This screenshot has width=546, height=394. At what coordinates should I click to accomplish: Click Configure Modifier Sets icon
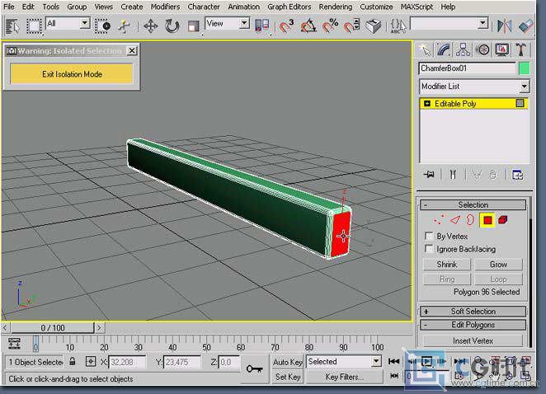517,175
